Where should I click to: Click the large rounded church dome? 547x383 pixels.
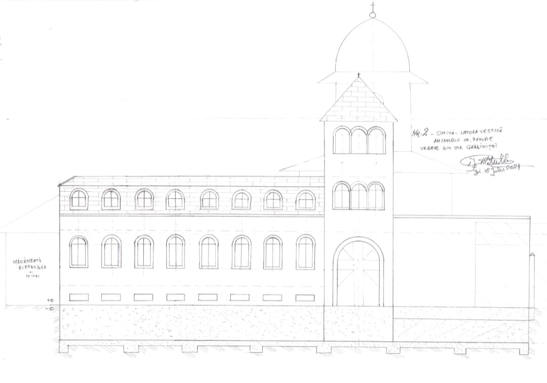(373, 48)
